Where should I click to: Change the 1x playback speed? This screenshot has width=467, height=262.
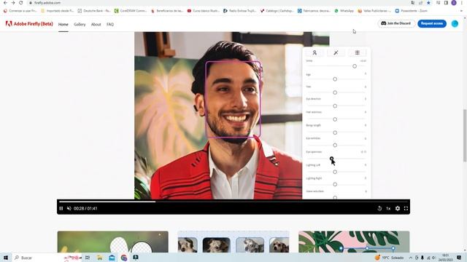(x=388, y=209)
